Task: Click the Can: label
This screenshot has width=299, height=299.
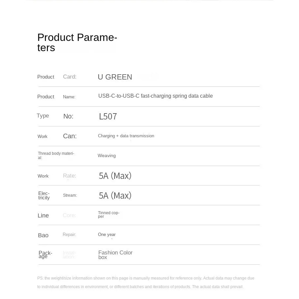Action: (70, 136)
